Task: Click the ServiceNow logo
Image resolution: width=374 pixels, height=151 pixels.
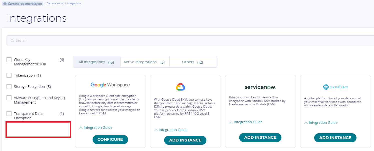Action: 260,87
